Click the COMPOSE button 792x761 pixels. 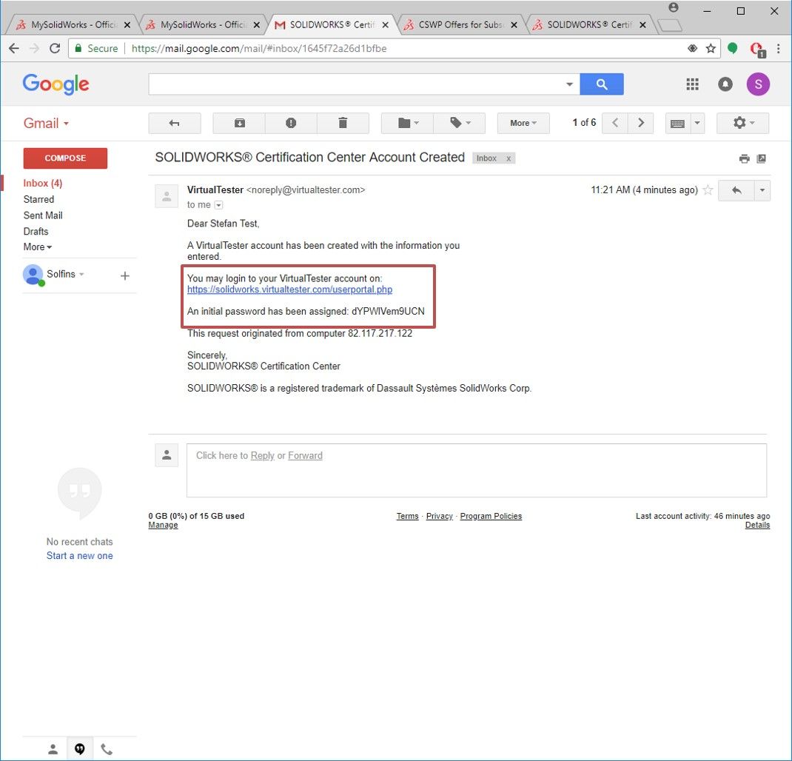tap(65, 158)
